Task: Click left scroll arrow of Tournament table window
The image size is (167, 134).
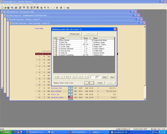Action: tap(2, 88)
